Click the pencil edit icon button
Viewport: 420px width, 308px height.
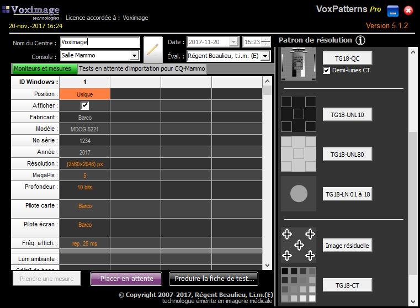click(153, 50)
